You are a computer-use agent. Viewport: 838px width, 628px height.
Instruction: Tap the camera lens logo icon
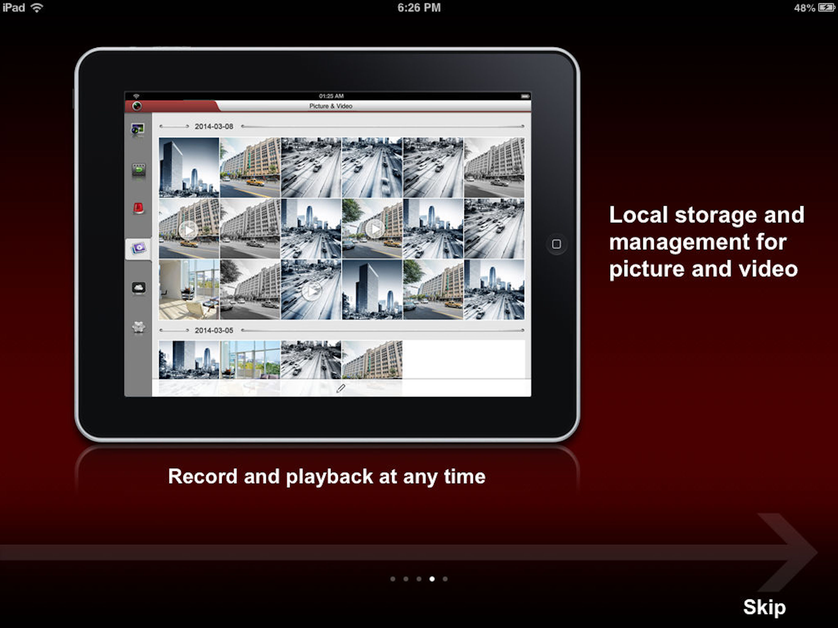click(137, 106)
